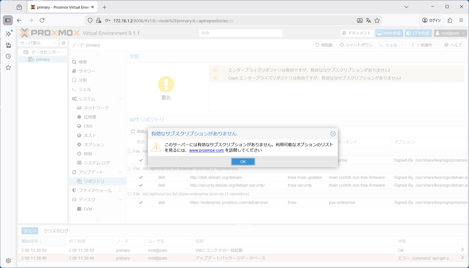The width and height of the screenshot is (469, 268).
Task: Bookmark this page with star icon
Action: tap(377, 21)
